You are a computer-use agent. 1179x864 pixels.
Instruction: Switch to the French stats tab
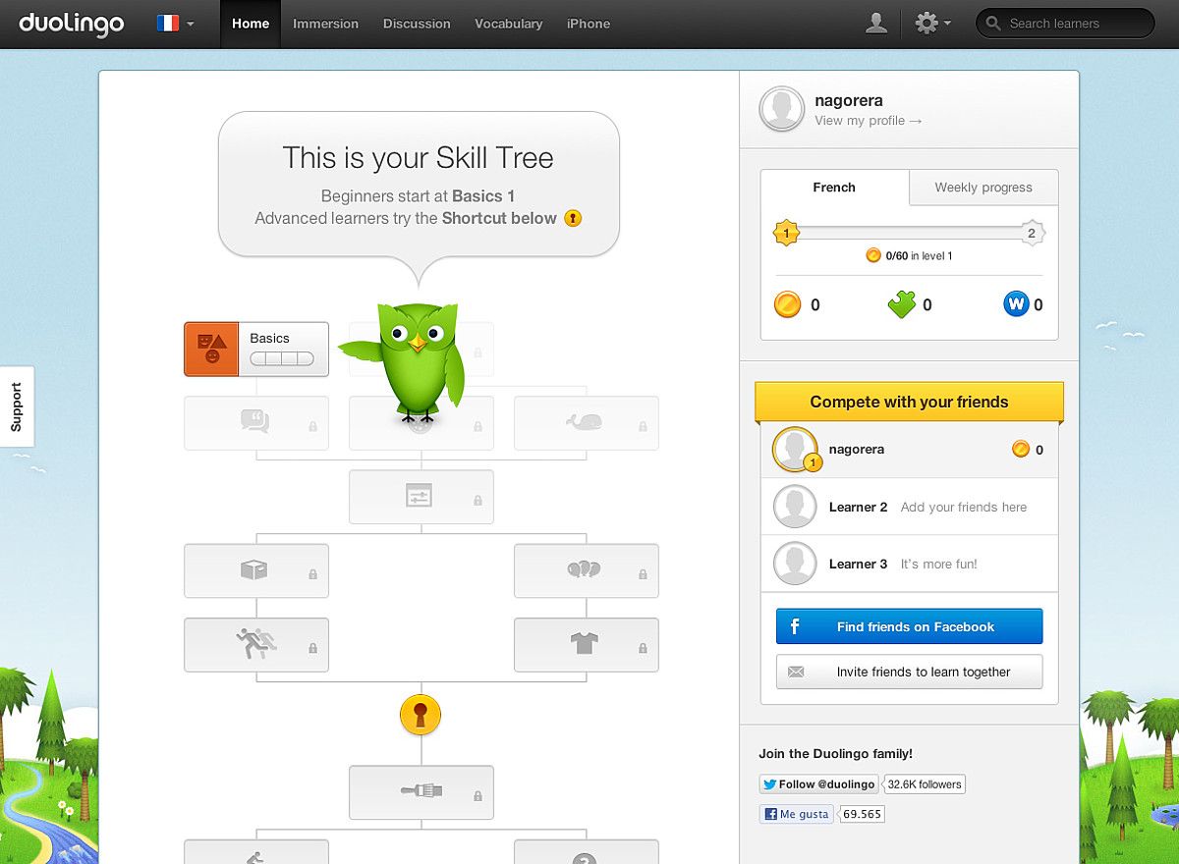(x=834, y=188)
